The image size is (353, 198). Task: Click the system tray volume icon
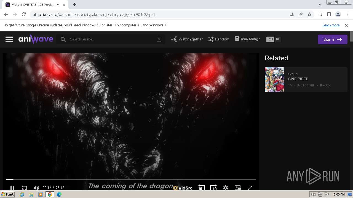(x=313, y=194)
